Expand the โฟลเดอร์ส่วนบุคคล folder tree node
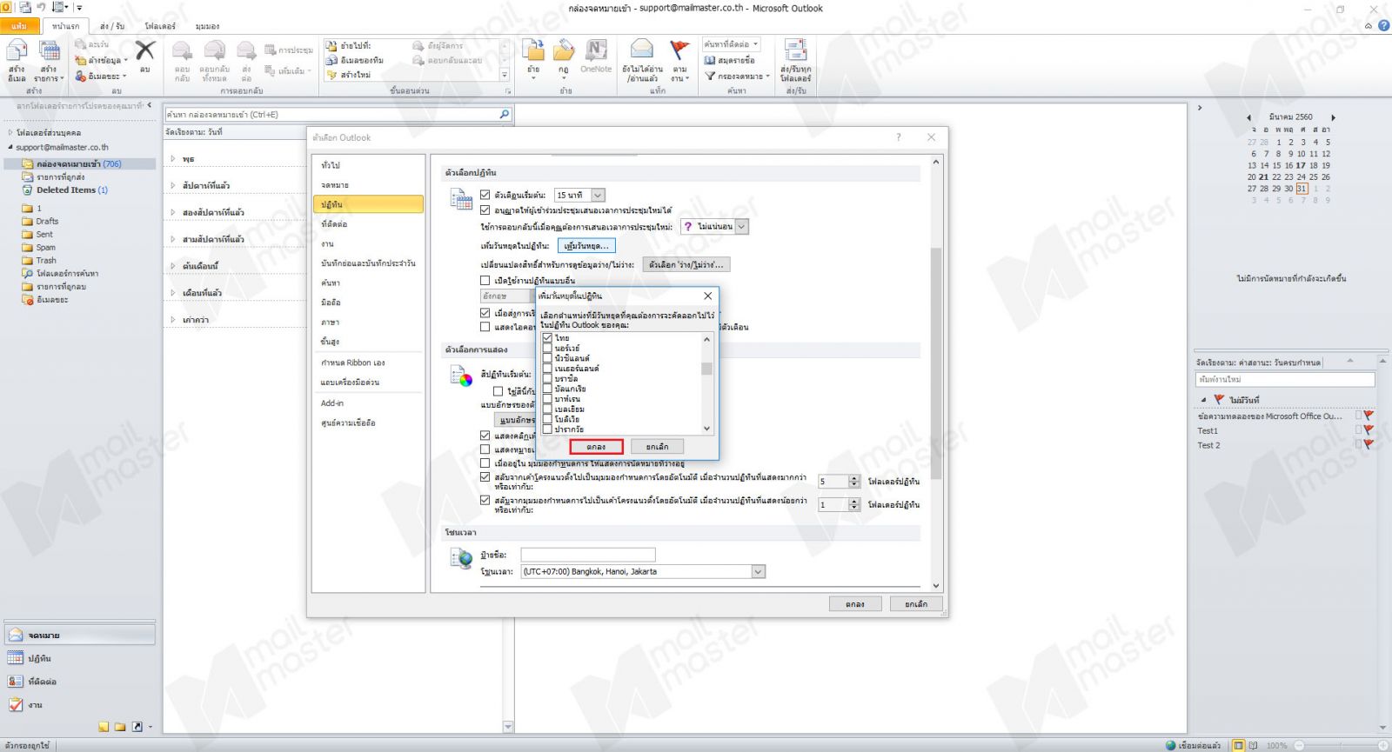This screenshot has width=1392, height=752. 10,133
